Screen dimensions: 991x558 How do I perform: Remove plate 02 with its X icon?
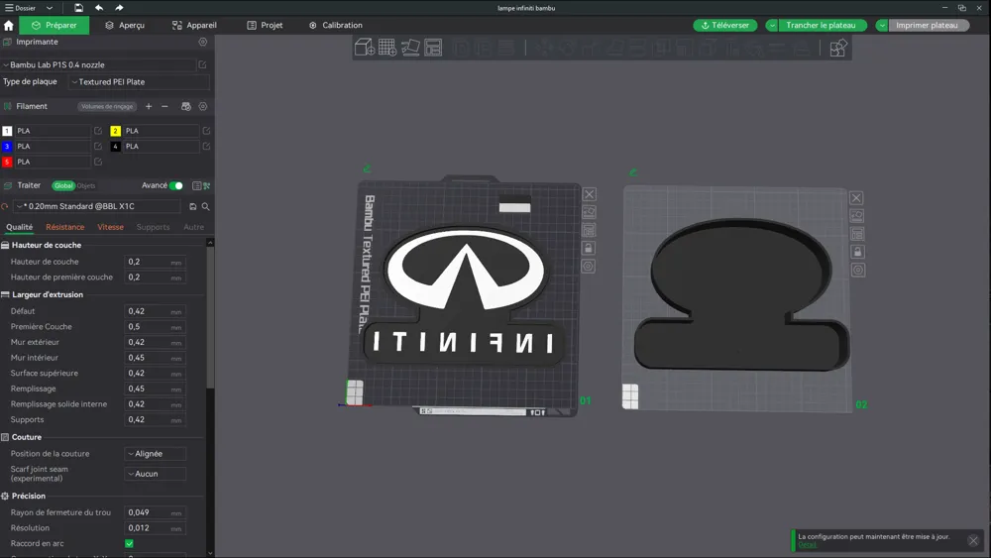click(856, 198)
